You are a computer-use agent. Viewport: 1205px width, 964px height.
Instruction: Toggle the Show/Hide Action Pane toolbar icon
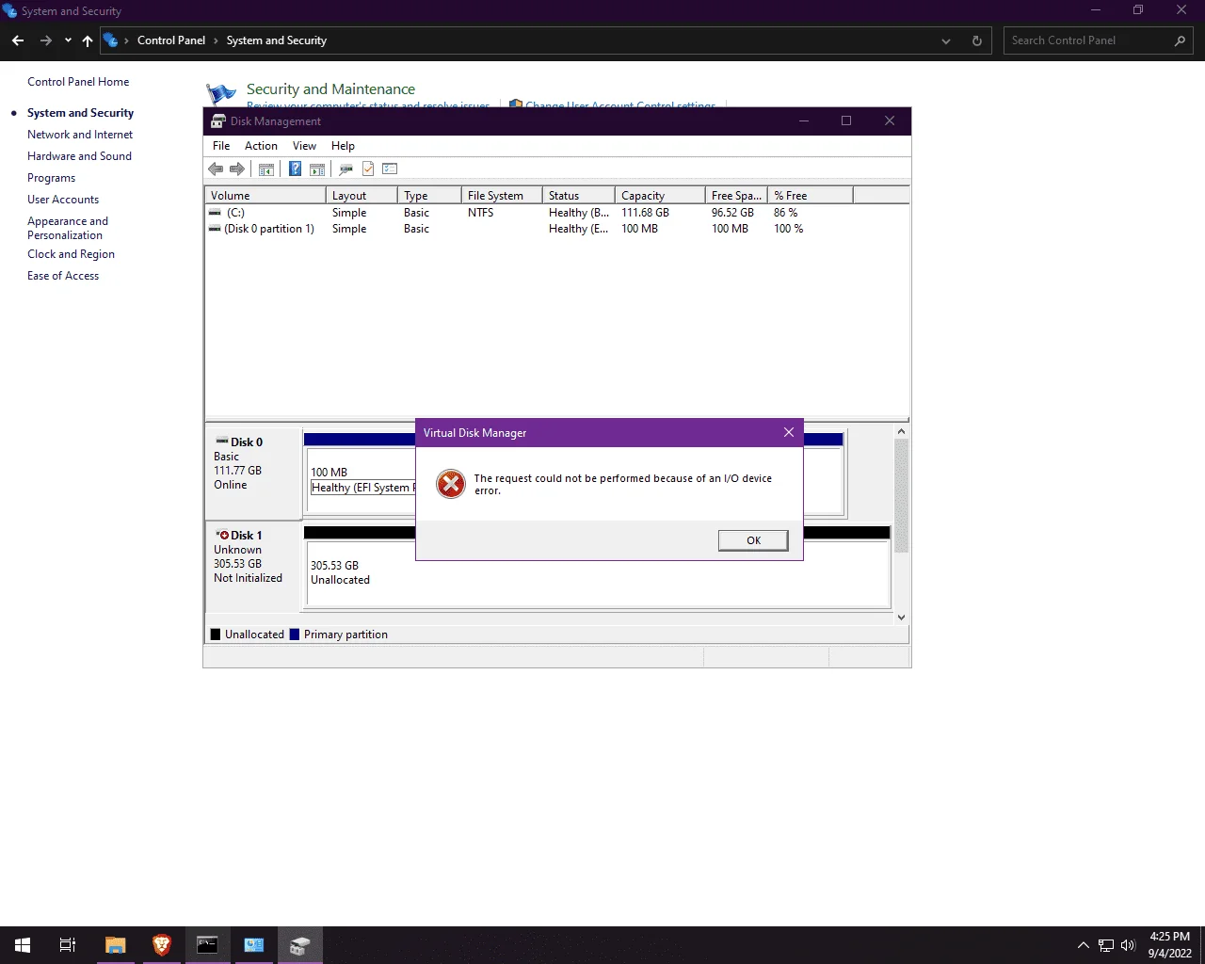[x=317, y=169]
